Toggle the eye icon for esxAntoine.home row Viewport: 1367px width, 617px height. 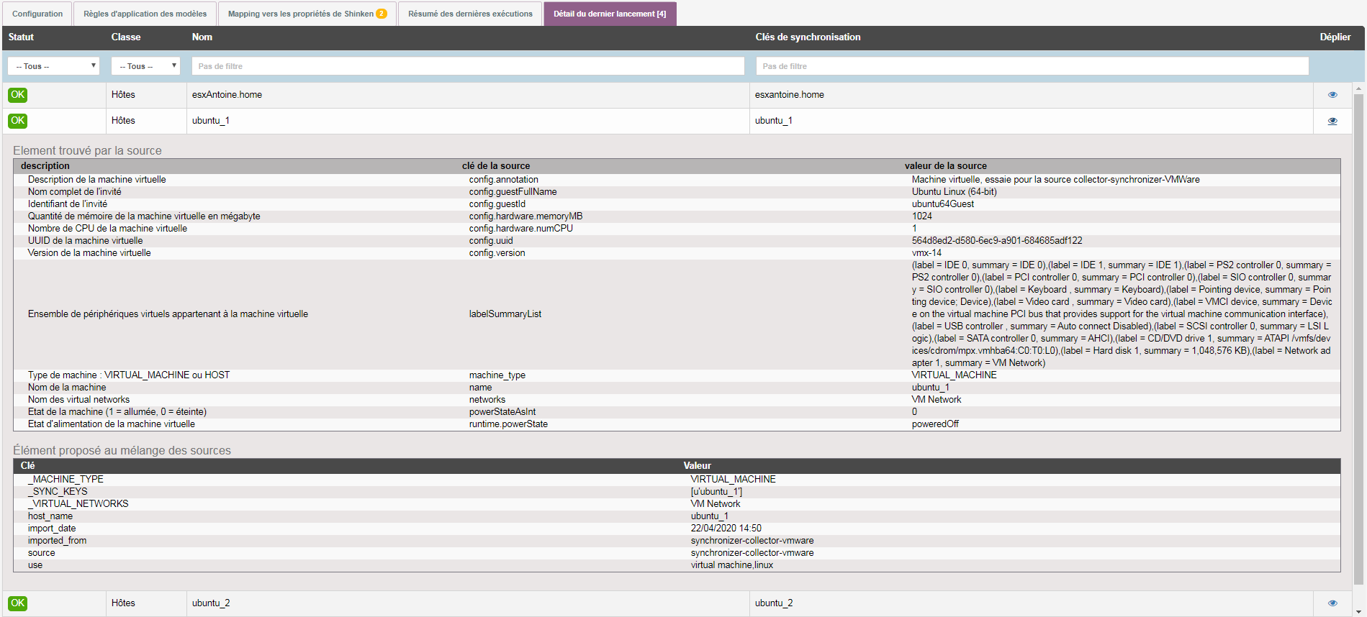tap(1332, 95)
